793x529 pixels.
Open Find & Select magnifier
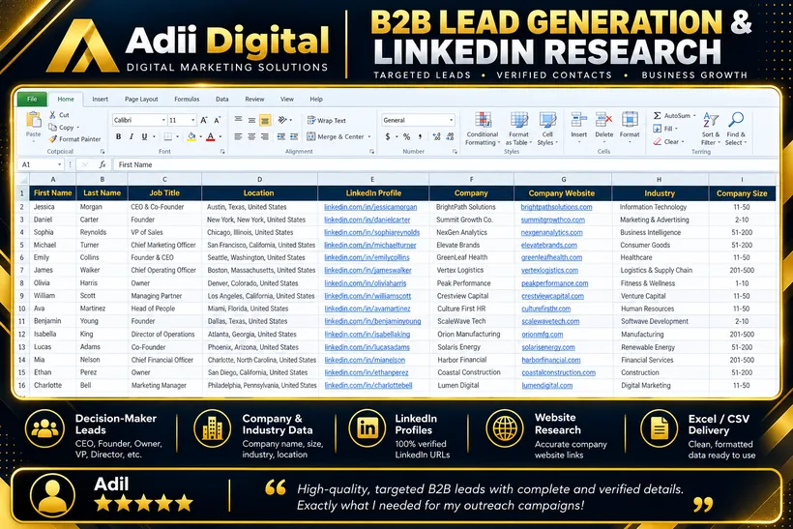click(x=736, y=129)
